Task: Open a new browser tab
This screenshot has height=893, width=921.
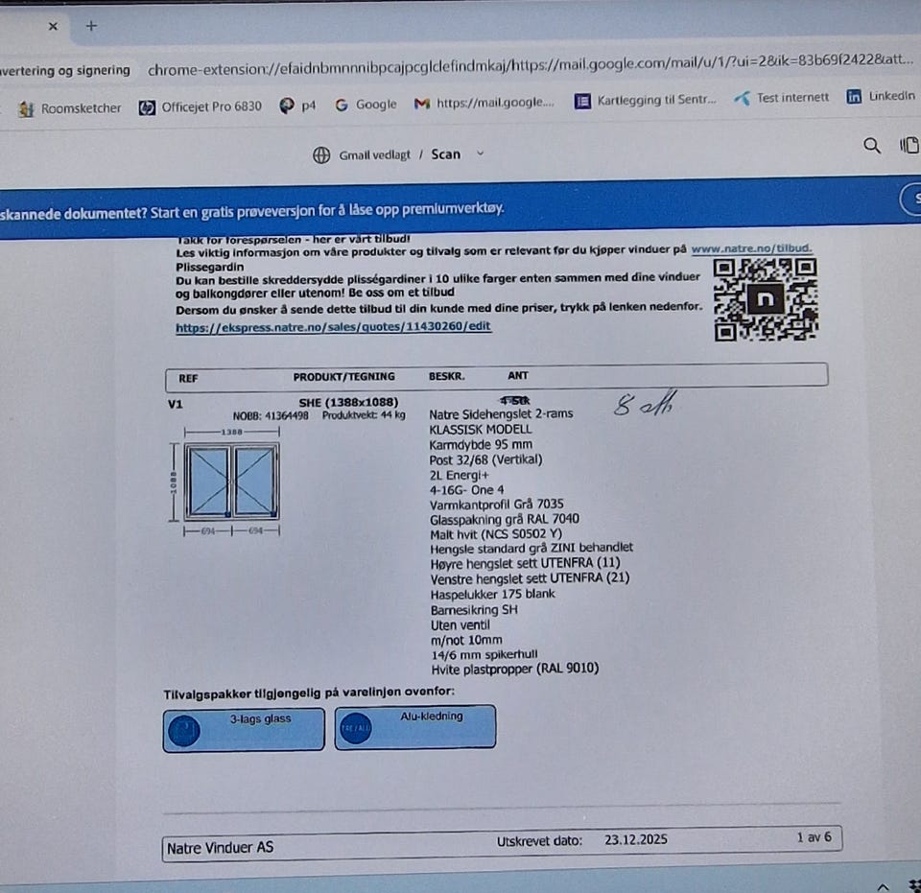Action: pyautogui.click(x=91, y=26)
